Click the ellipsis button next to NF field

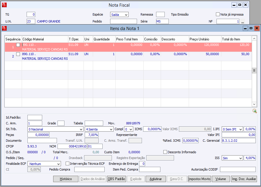click(243, 21)
